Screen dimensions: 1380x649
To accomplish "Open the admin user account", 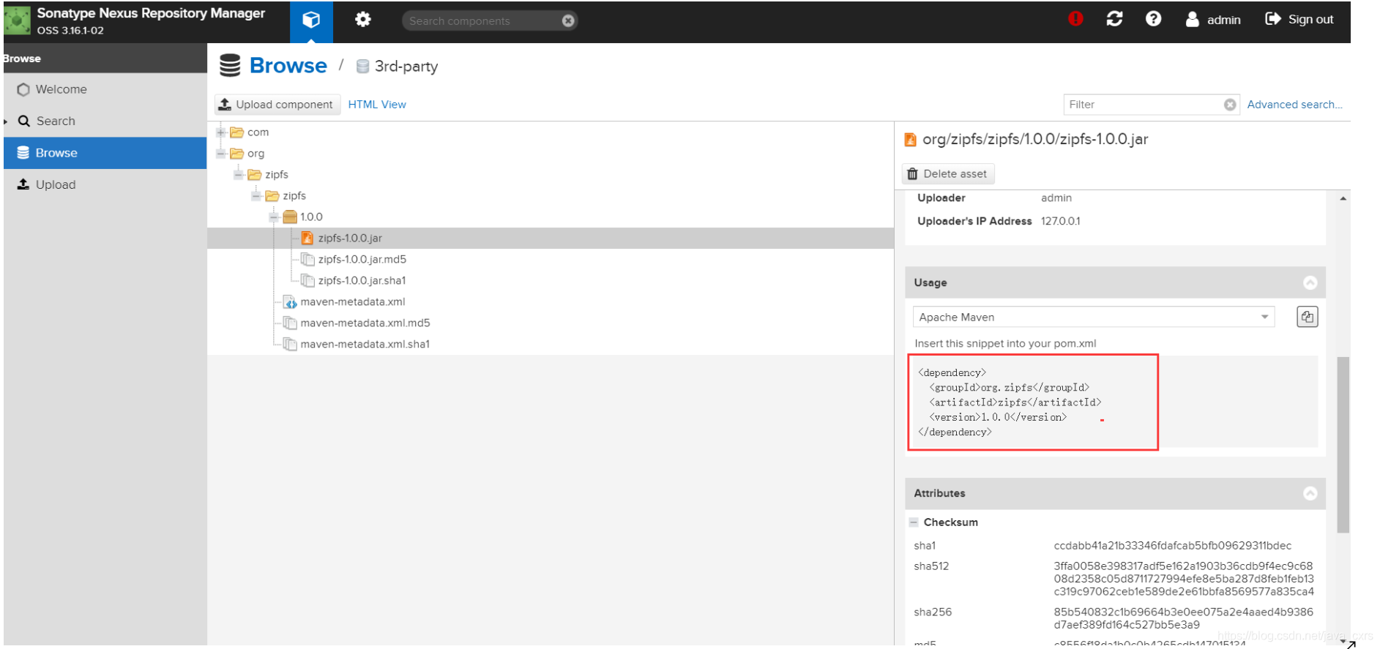I will [1213, 20].
